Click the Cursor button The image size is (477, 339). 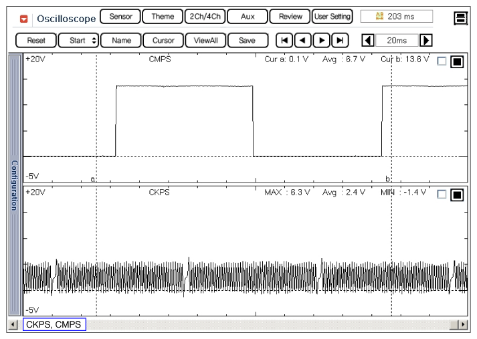click(x=163, y=40)
